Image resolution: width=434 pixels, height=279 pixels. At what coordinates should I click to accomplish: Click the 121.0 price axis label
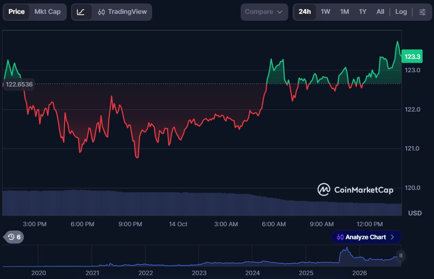pos(412,149)
